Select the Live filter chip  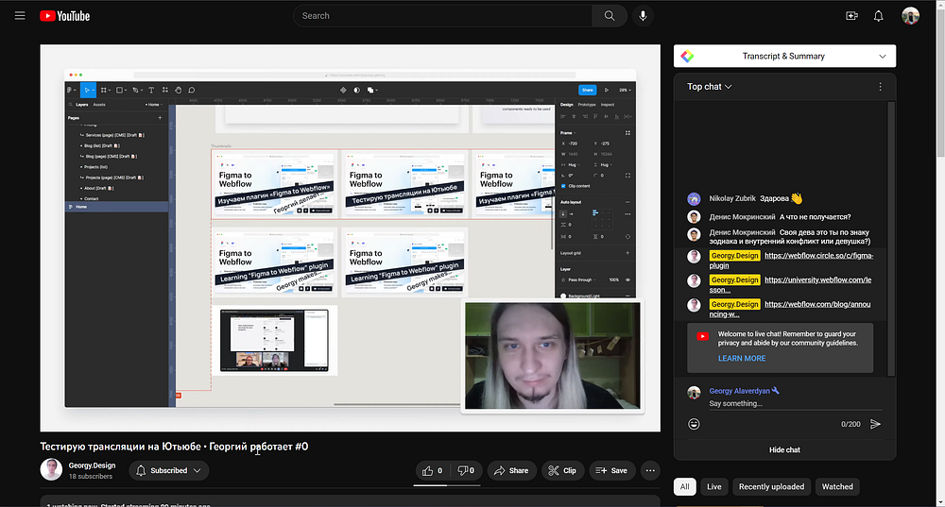(713, 487)
